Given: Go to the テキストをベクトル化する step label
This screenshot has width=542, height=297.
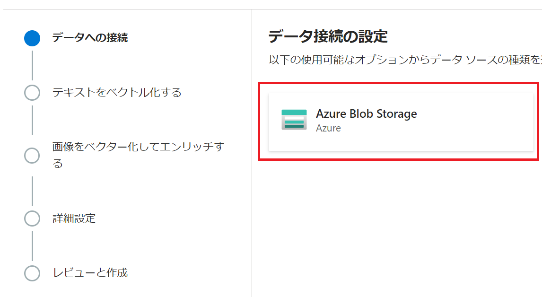Looking at the screenshot, I should (117, 93).
